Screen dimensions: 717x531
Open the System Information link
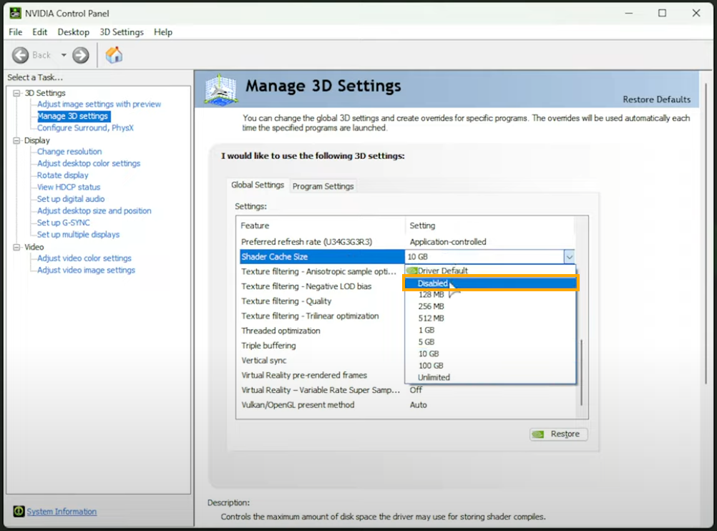[x=62, y=512]
